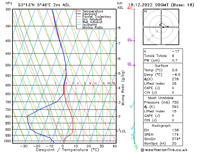The width and height of the screenshot is (197, 152).
Task: Click the cyan wind barb at 700 hPa
Action: click(x=132, y=105)
